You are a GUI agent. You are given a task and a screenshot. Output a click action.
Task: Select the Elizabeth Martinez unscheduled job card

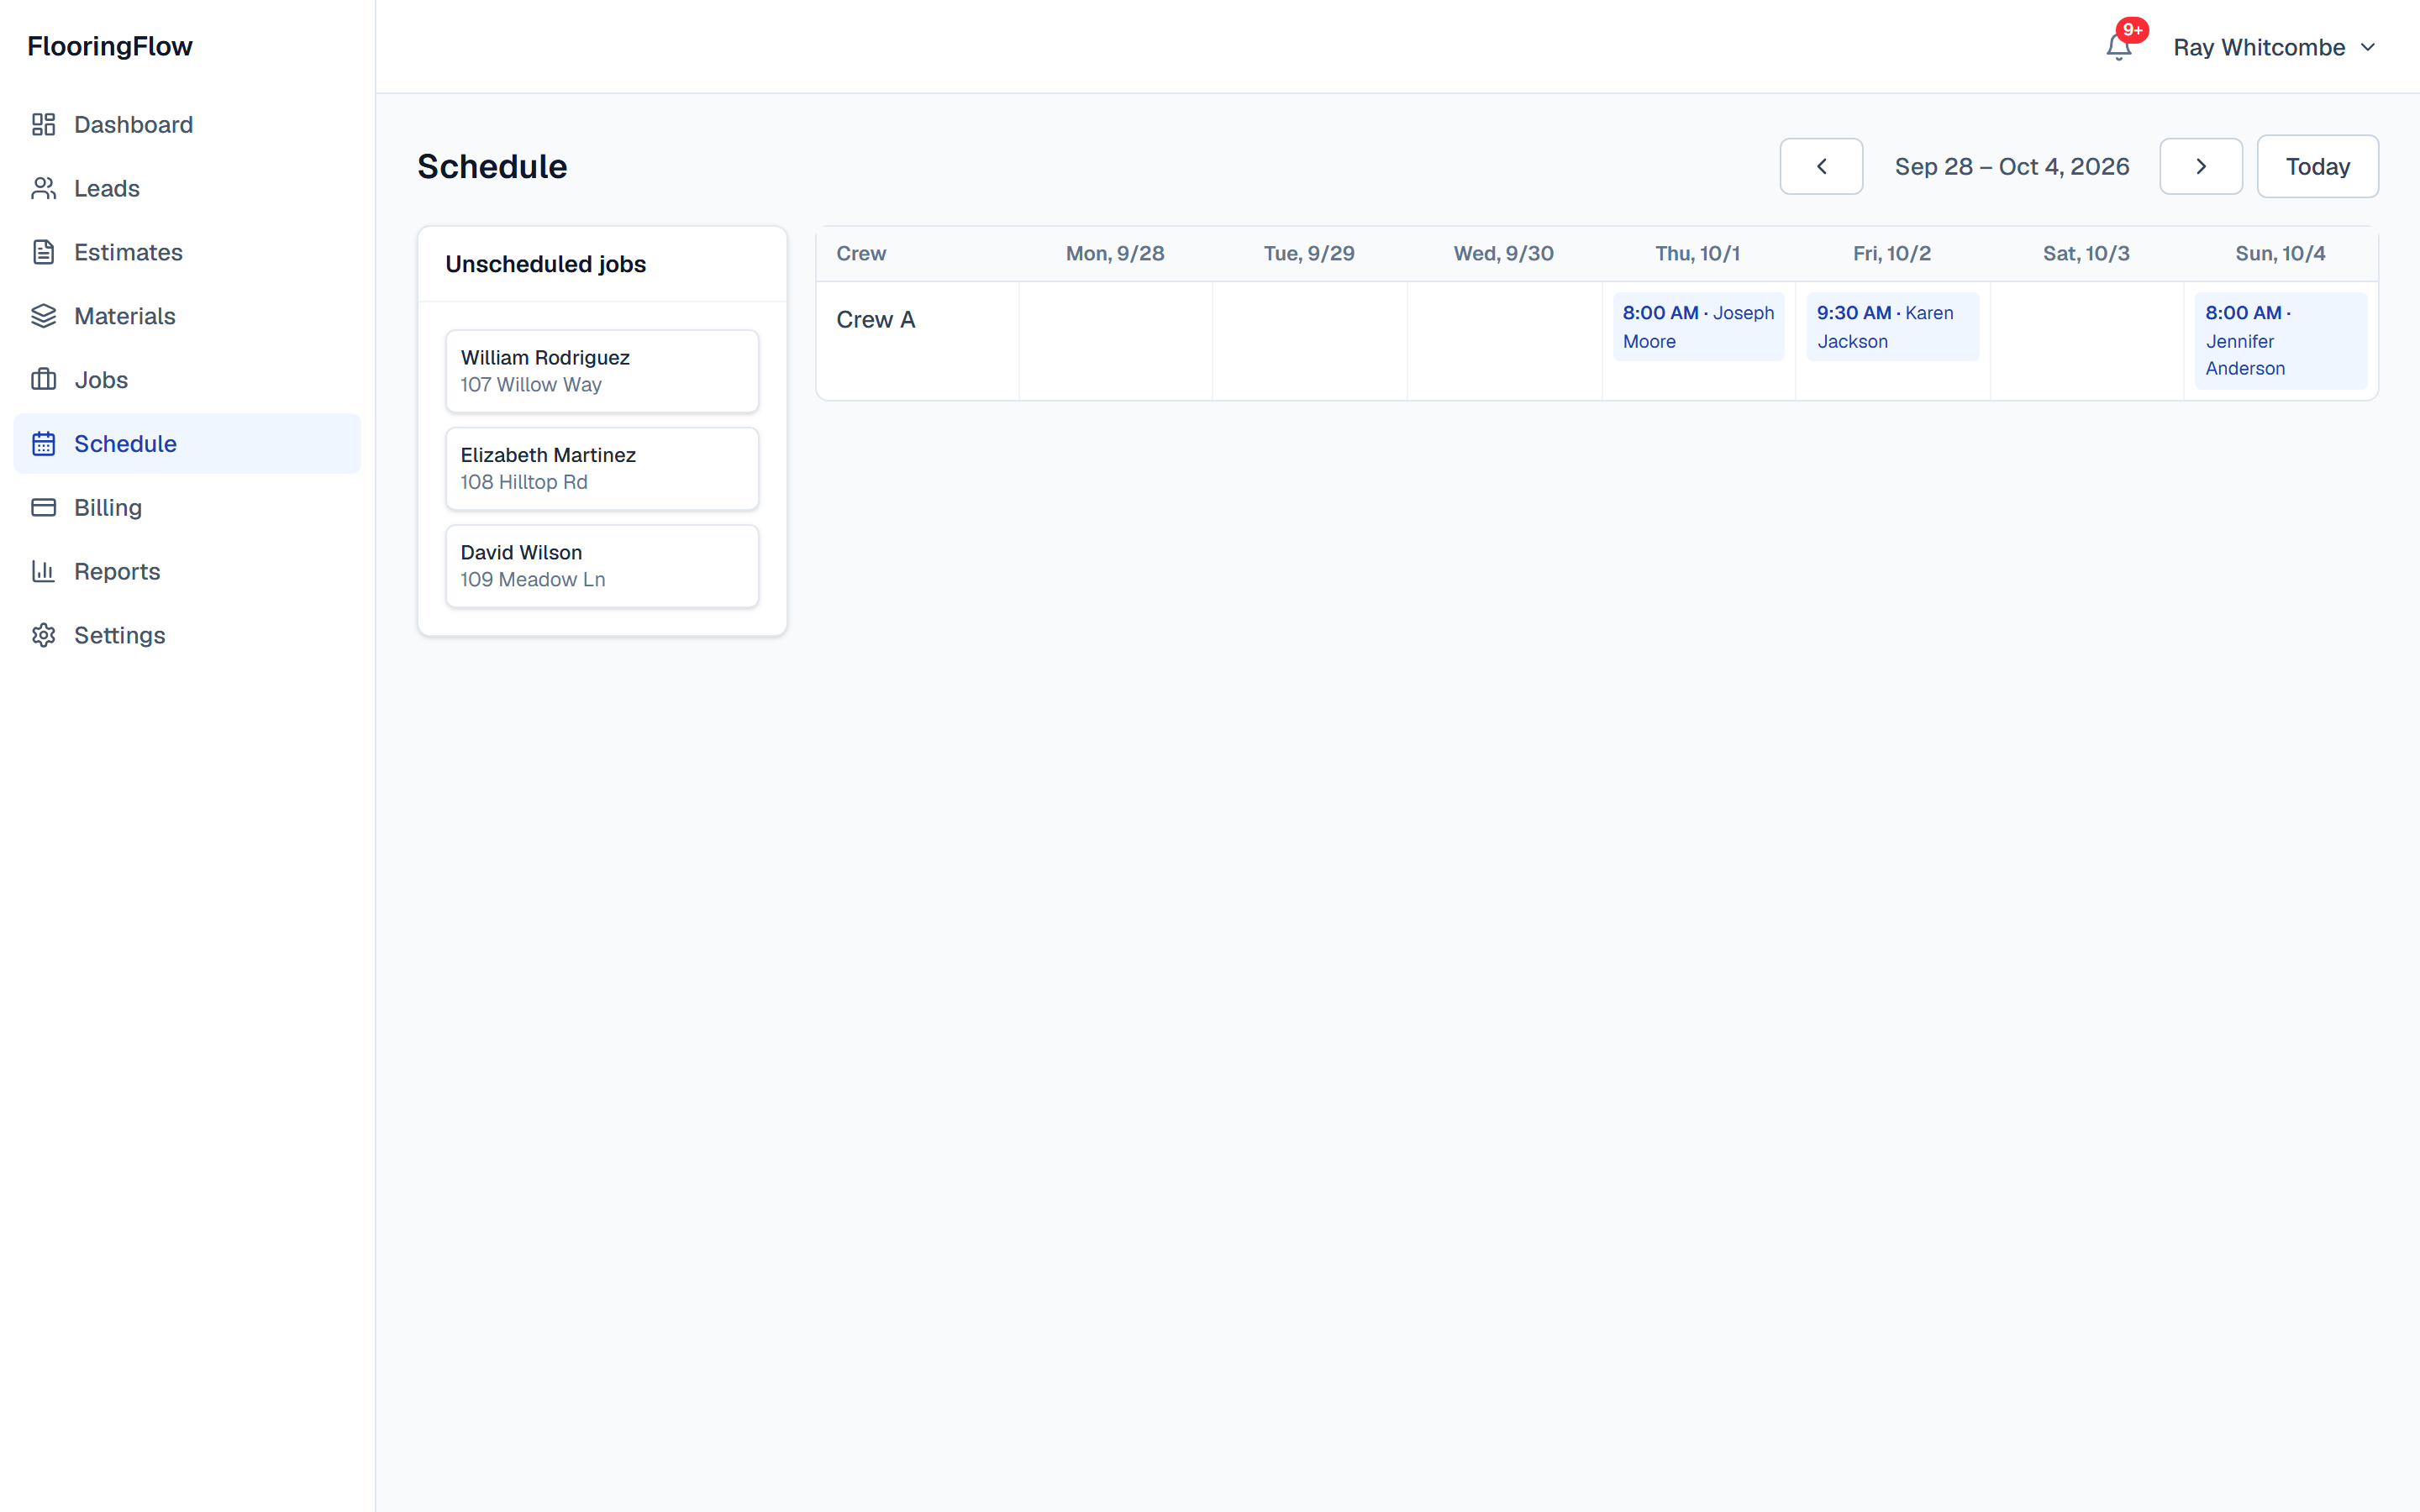click(x=602, y=468)
